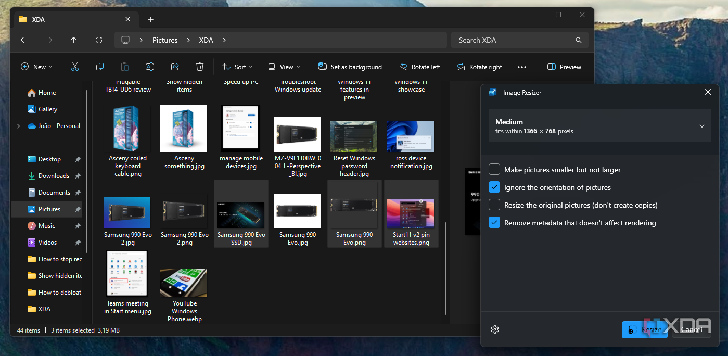The image size is (728, 356).
Task: Open the Medium size preset dropdown
Action: coord(600,126)
